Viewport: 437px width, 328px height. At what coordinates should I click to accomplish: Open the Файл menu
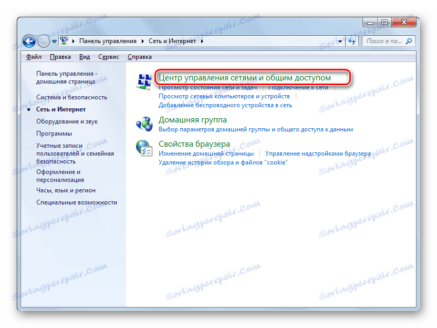(x=34, y=57)
